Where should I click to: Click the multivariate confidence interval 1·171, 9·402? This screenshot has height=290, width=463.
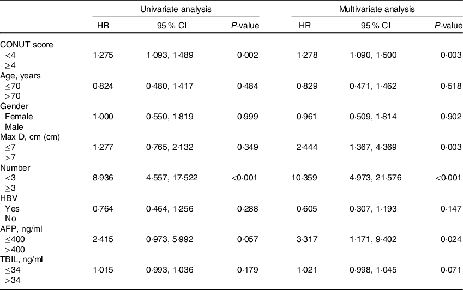click(x=376, y=238)
